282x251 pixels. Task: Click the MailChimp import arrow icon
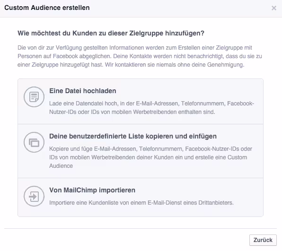[x=34, y=196]
